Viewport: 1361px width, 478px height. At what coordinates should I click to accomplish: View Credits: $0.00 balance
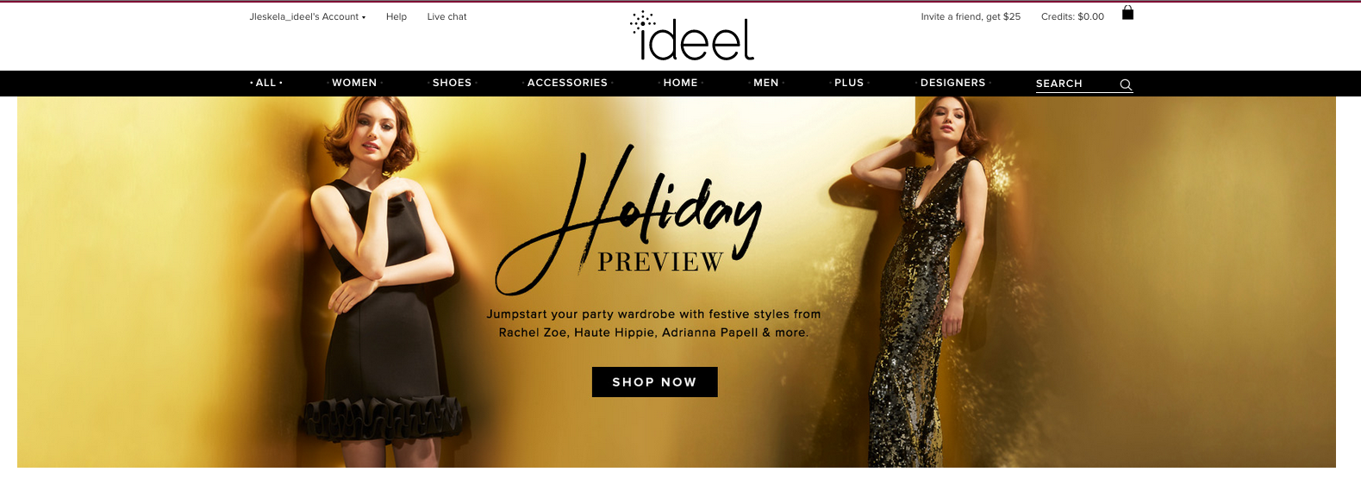pos(1072,16)
